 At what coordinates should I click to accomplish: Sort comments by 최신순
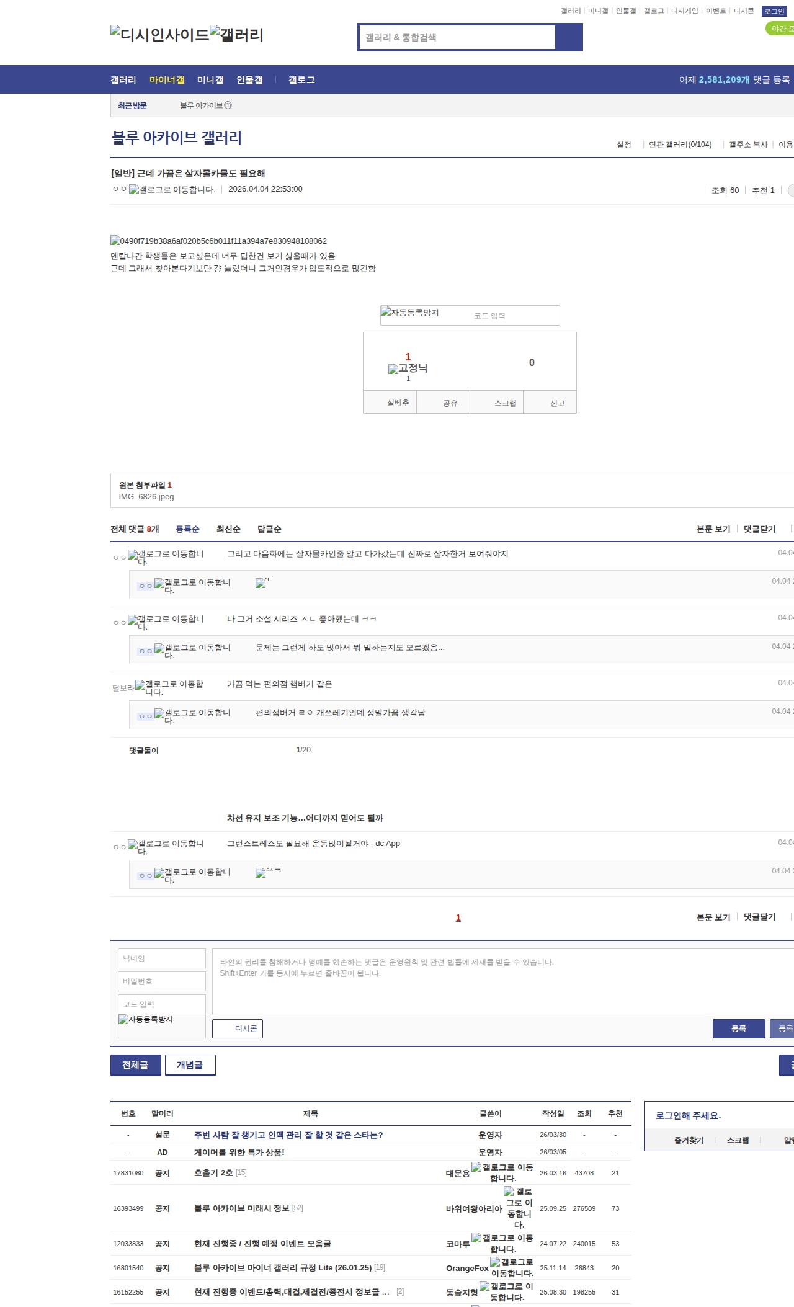[x=228, y=529]
